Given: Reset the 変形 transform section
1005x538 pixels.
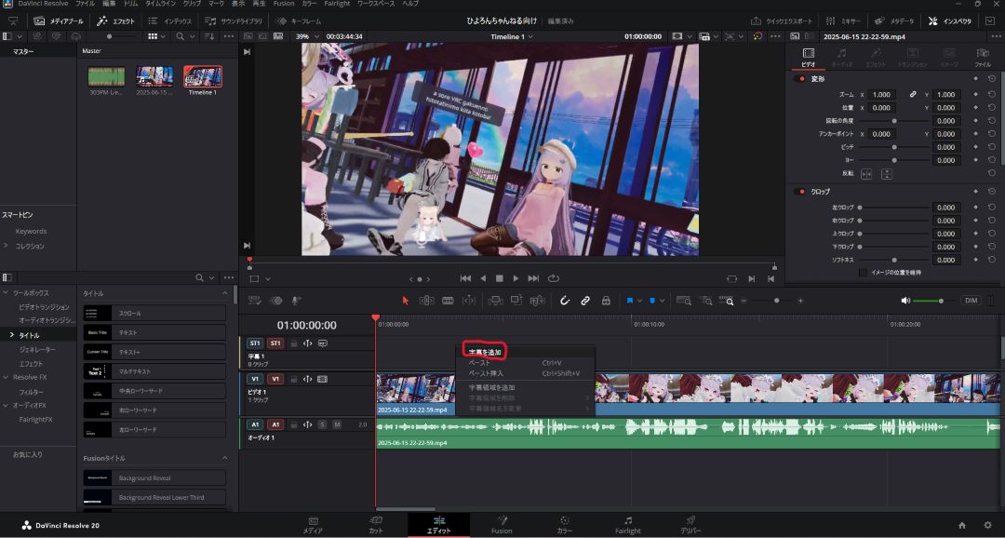Looking at the screenshot, I should click(992, 79).
